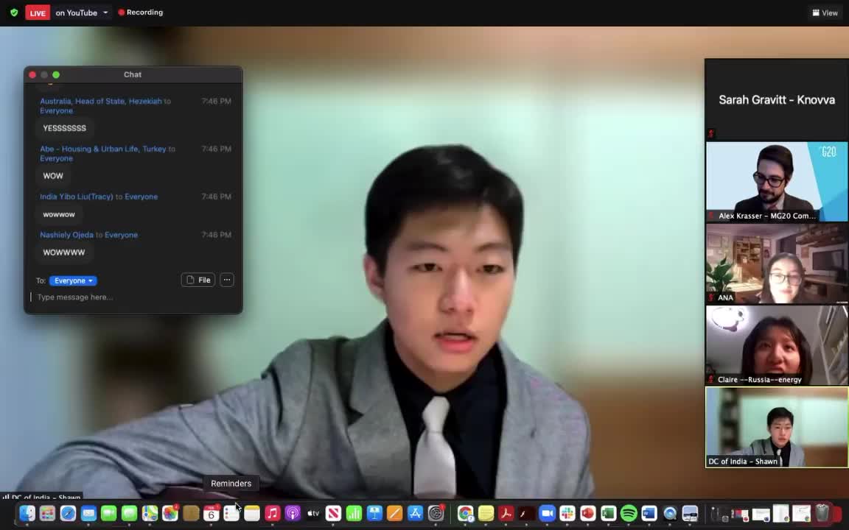Launch Safari from the dock
Viewport: 849px width, 530px height.
[68, 513]
